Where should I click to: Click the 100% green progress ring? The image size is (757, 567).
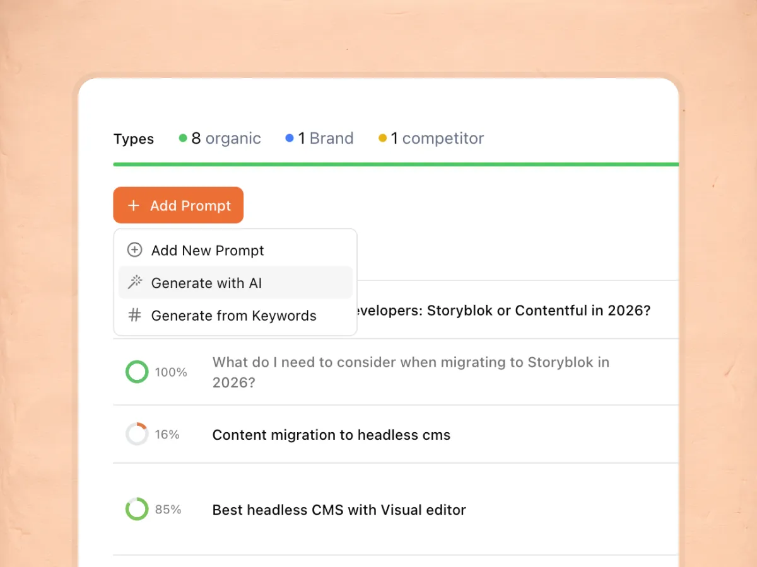pyautogui.click(x=137, y=372)
